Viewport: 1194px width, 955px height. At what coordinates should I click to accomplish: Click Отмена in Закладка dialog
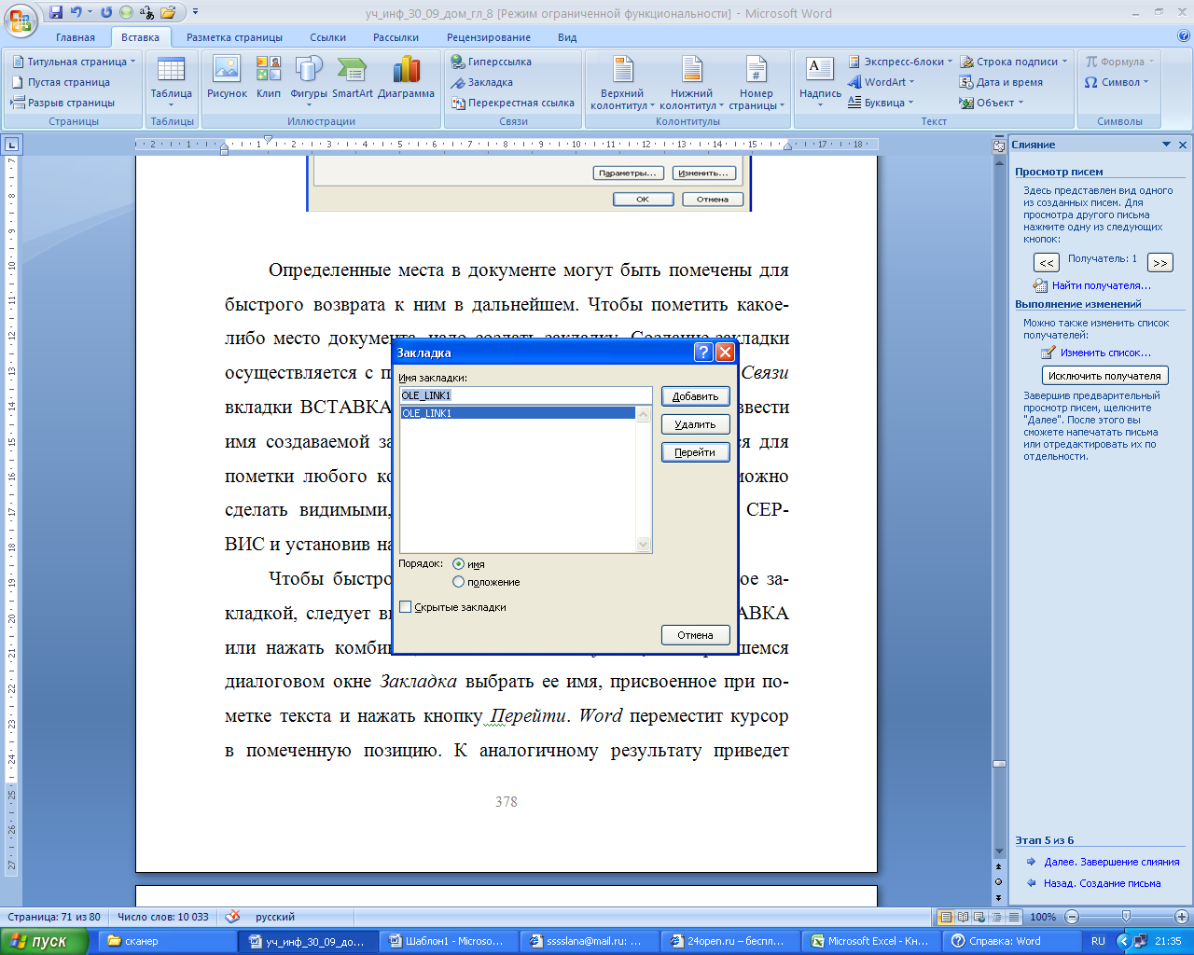click(695, 635)
